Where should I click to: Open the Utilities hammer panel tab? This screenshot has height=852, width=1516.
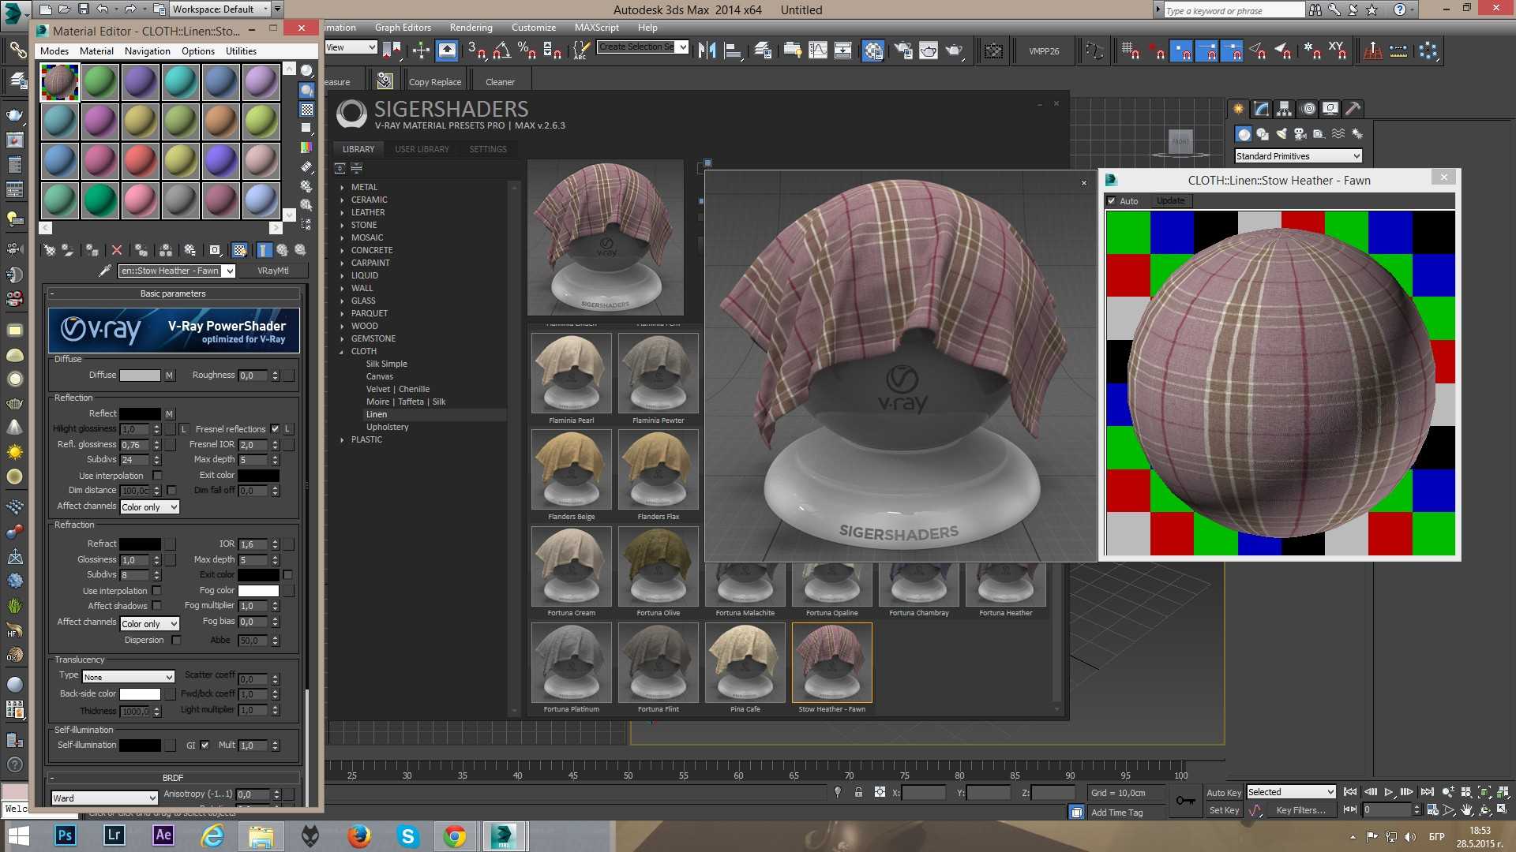1353,109
